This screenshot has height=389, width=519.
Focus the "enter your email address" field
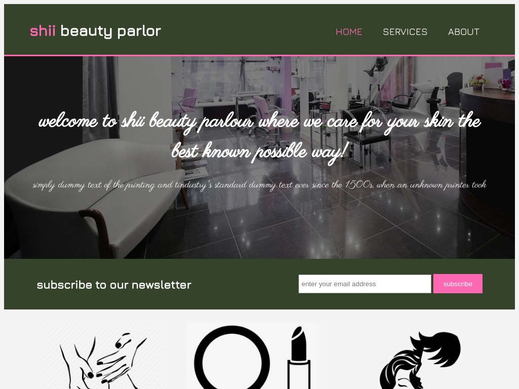(365, 284)
